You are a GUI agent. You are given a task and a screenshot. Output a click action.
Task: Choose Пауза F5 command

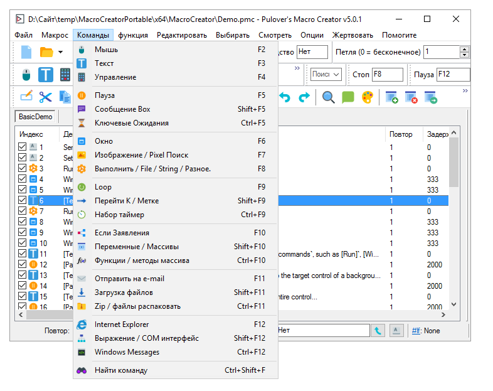(176, 95)
